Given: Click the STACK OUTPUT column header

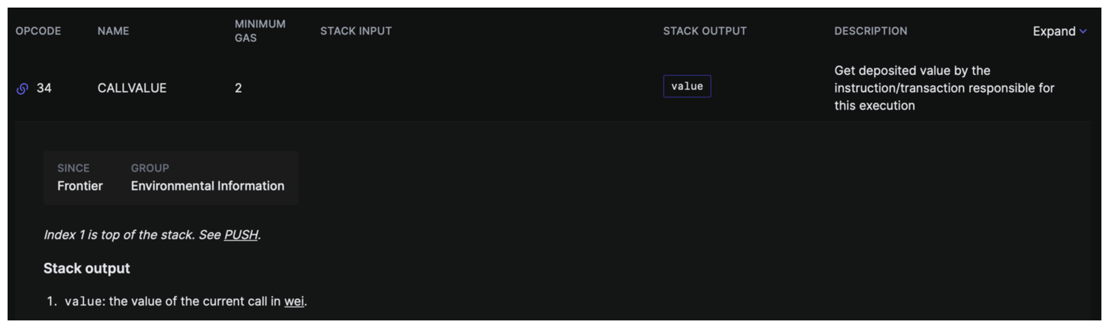Looking at the screenshot, I should coord(704,31).
